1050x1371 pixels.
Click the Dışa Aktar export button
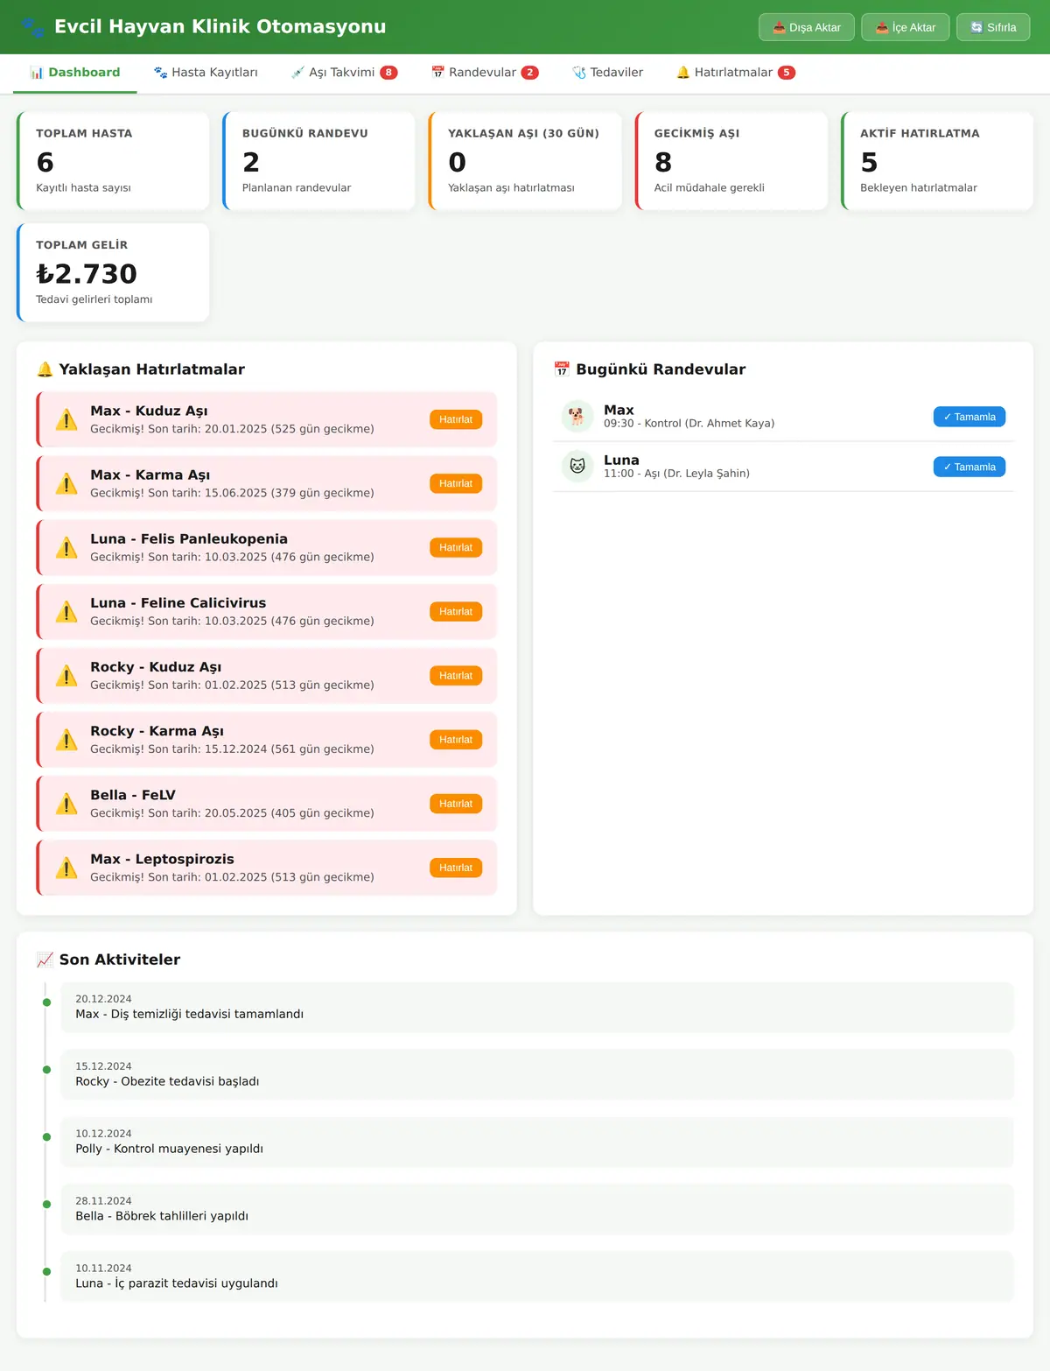pyautogui.click(x=806, y=27)
